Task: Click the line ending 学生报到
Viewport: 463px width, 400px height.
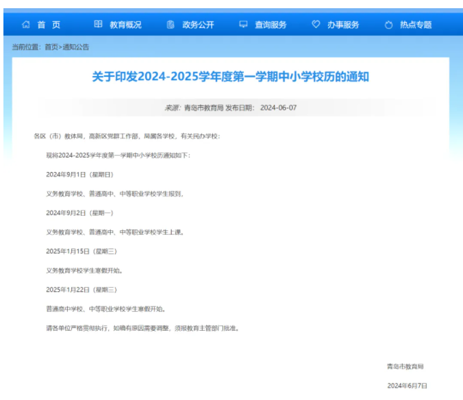Action: tap(115, 194)
